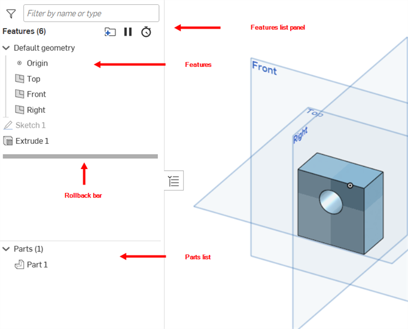Screen dimensions: 408x329
Task: Click the filter funnel icon
Action: (11, 14)
